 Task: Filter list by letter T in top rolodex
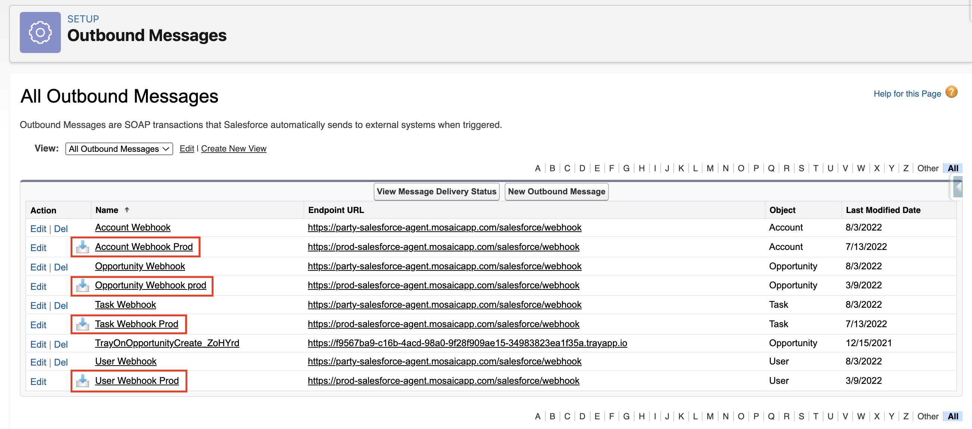point(815,168)
